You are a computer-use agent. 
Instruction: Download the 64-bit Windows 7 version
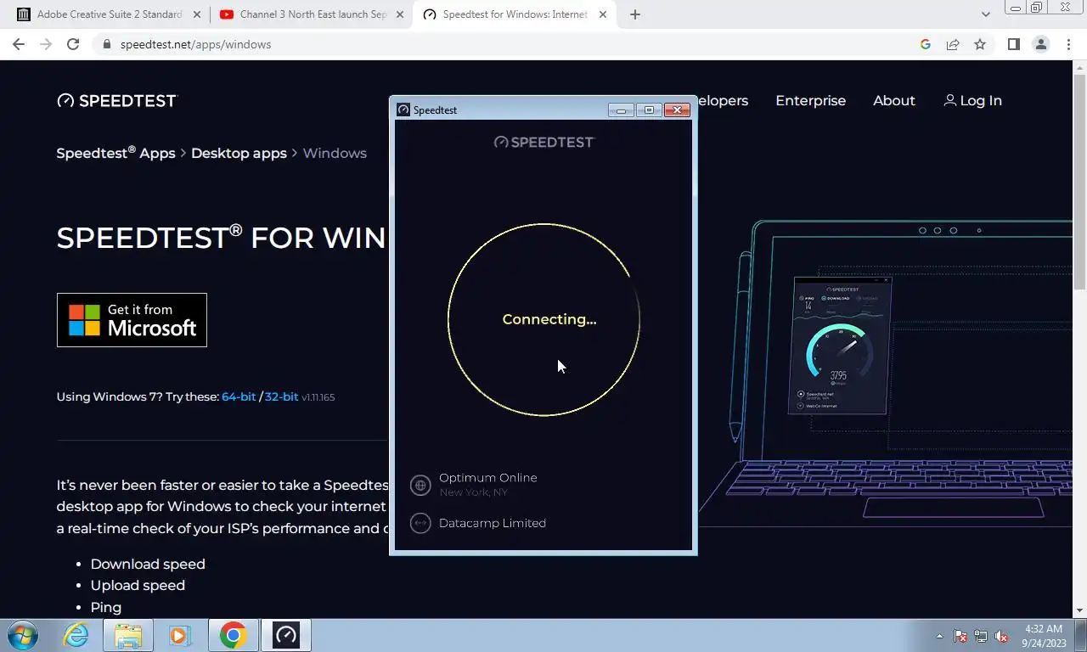[239, 396]
